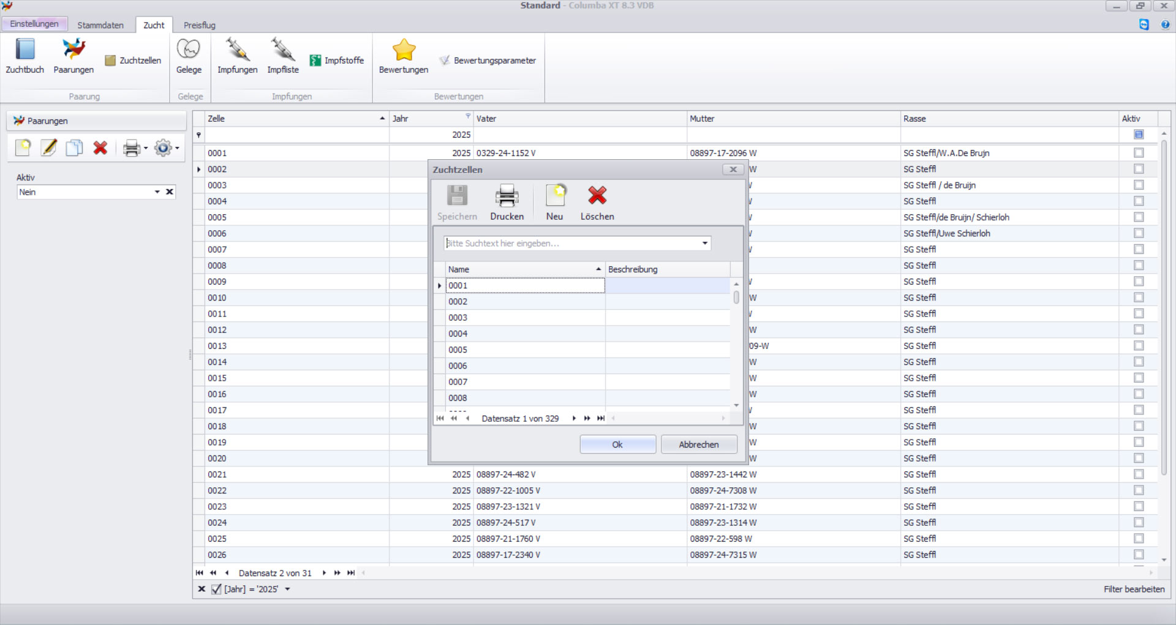Uncheck the [Jahr] = '2025' filter checkbox
Viewport: 1176px width, 625px height.
(216, 589)
